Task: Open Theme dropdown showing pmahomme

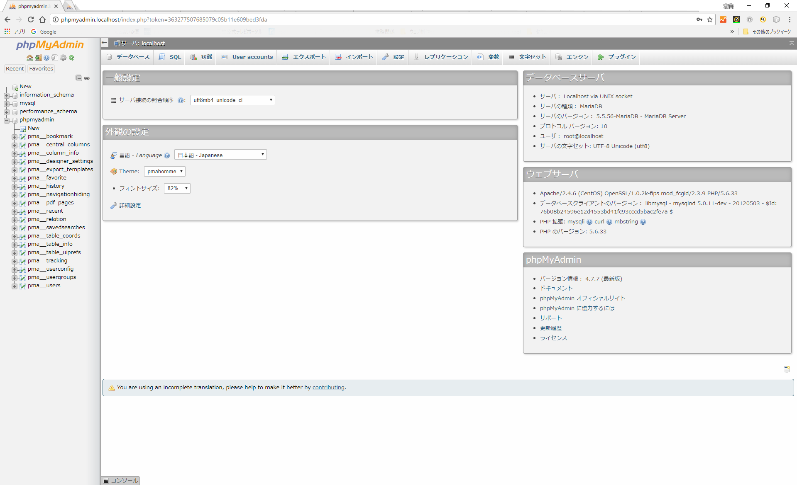Action: (164, 171)
